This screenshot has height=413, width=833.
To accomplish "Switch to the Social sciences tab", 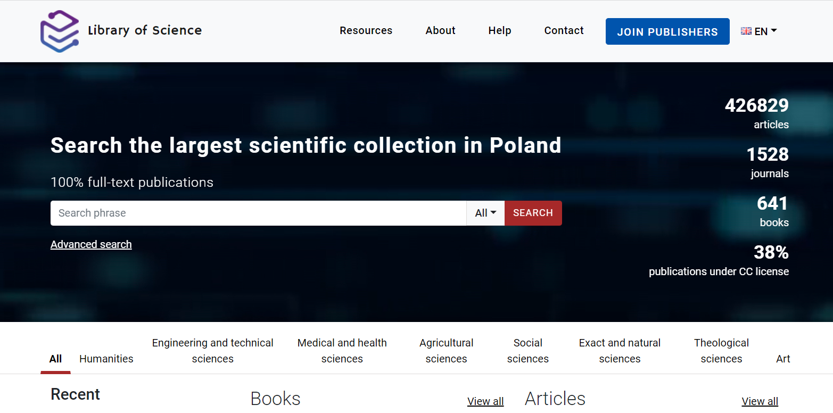I will tap(527, 351).
